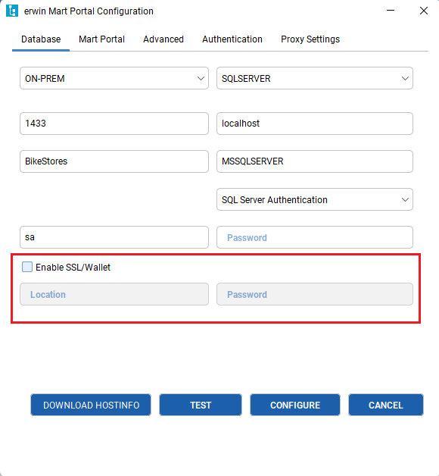Click the erwin app logo icon
Screen dimensions: 439x476
12,11
